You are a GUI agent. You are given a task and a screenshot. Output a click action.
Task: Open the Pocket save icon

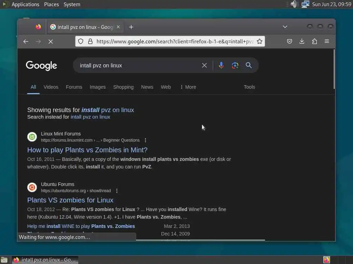pyautogui.click(x=290, y=41)
